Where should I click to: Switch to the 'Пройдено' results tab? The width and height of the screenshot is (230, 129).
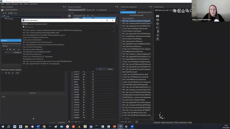(91, 10)
